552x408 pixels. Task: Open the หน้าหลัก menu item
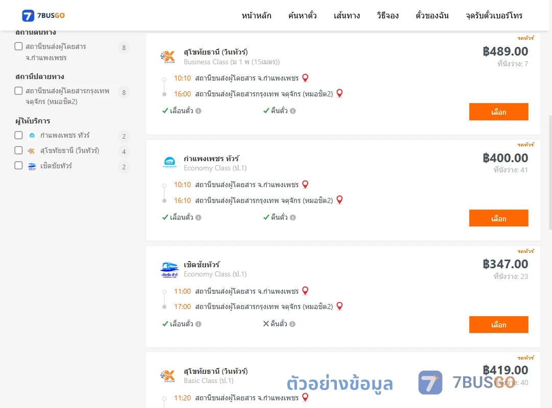tap(256, 15)
